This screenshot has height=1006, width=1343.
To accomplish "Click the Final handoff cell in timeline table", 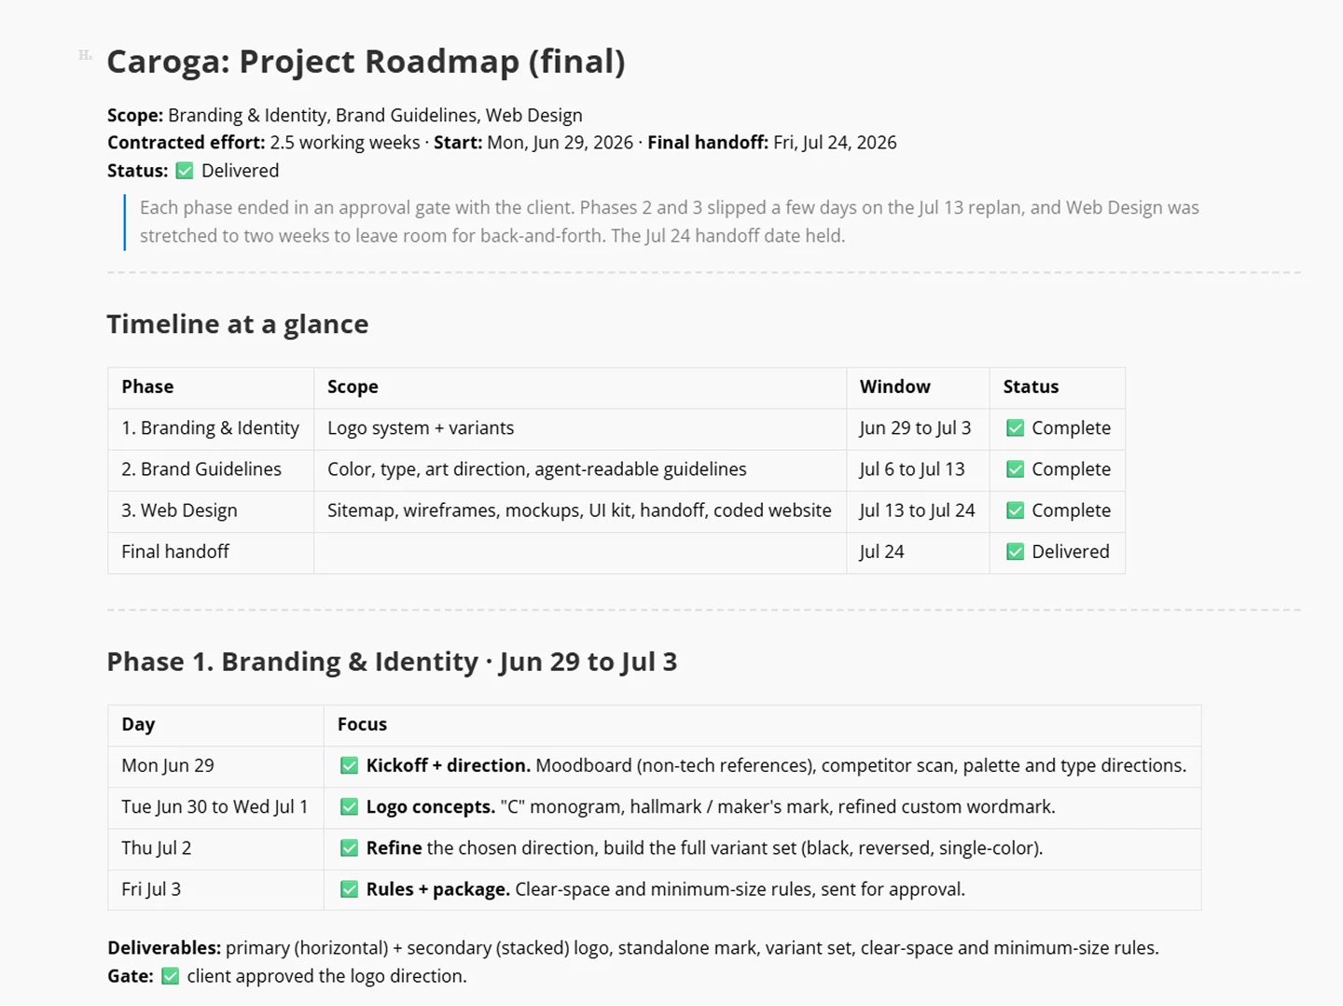I will pos(211,552).
